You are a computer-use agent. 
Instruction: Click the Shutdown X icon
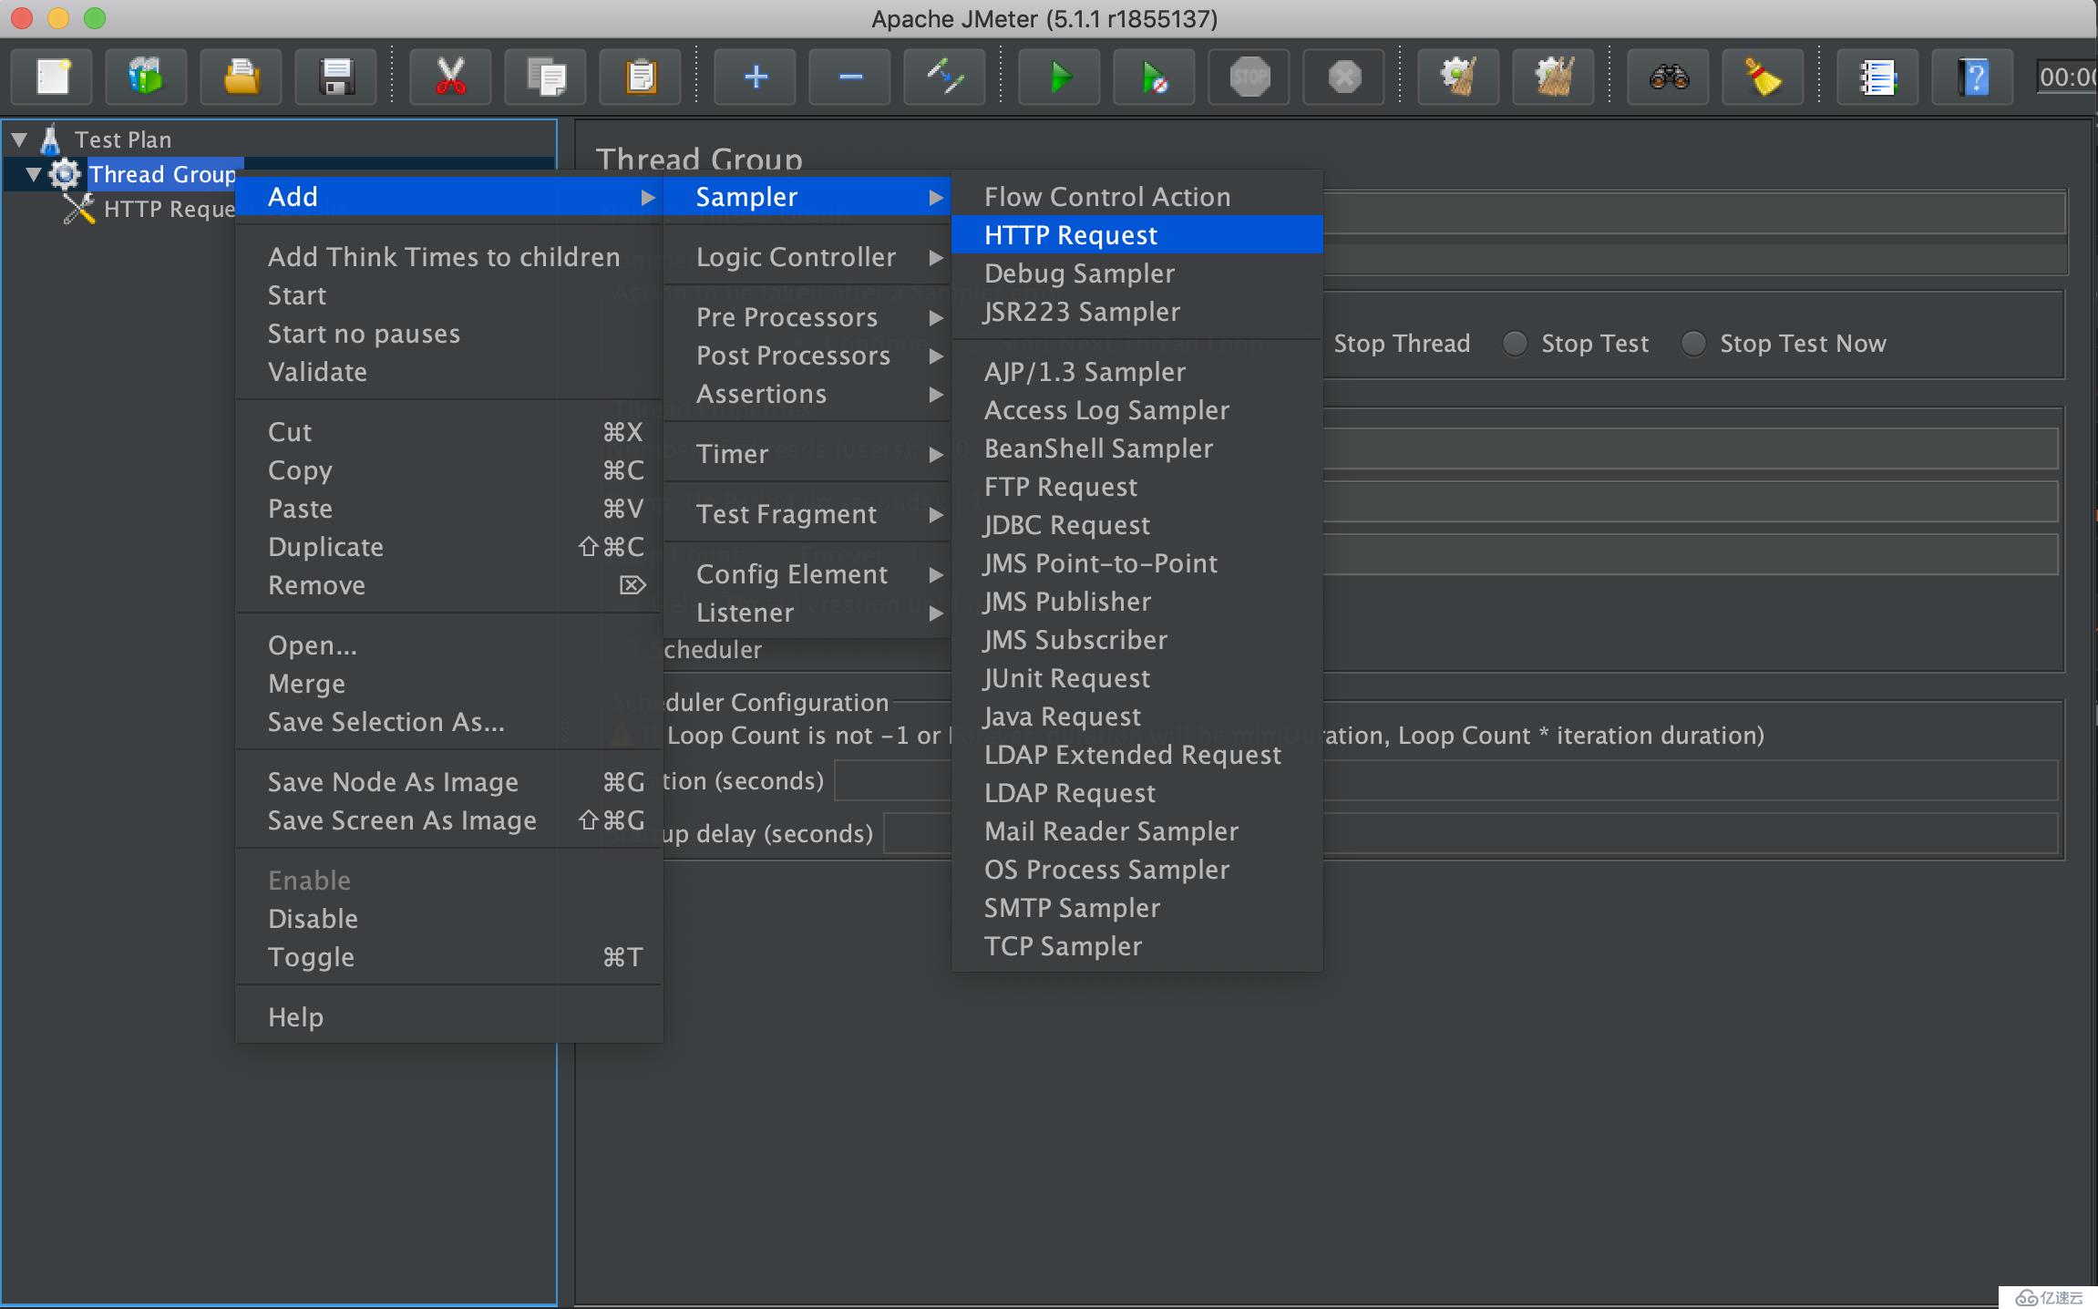click(x=1344, y=77)
